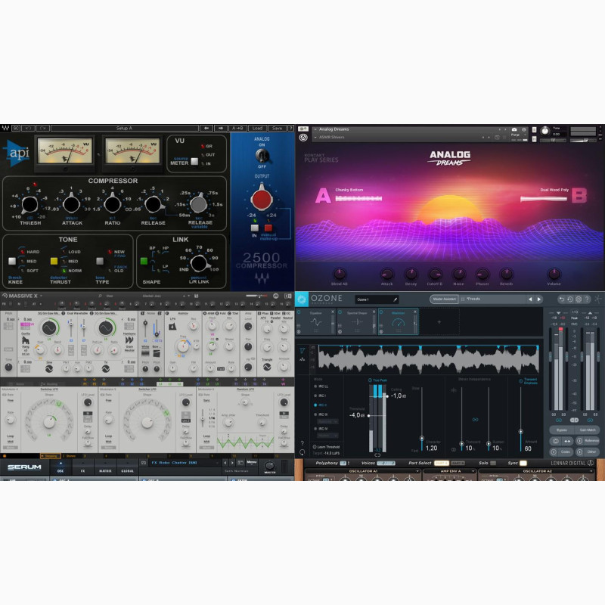Select the Equalizer module in Ozone

(x=316, y=321)
